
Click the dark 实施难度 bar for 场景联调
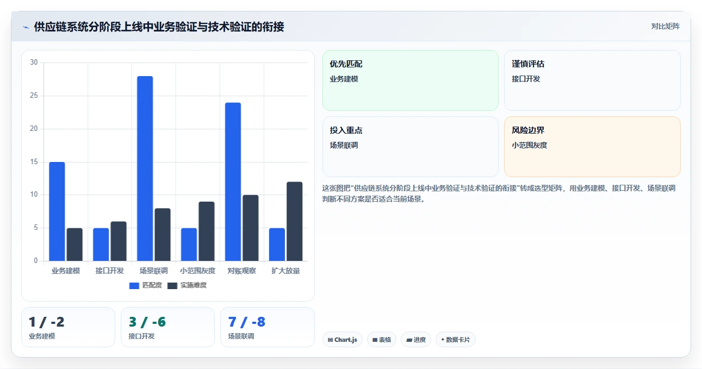click(163, 235)
